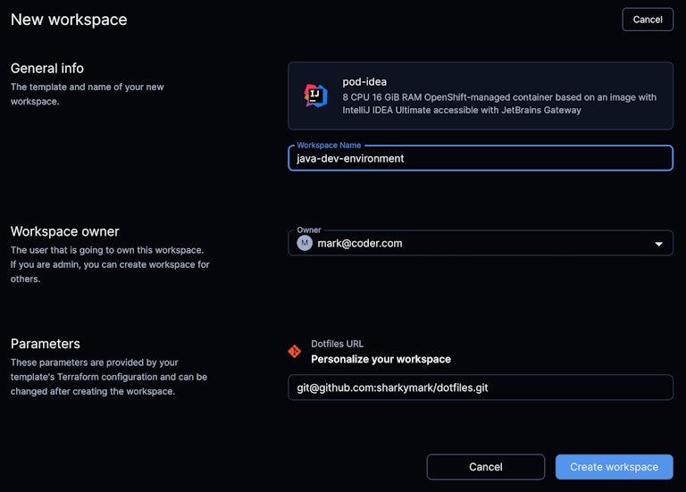Click the "Dotfiles URL" parameter label
Image resolution: width=686 pixels, height=492 pixels.
(337, 344)
